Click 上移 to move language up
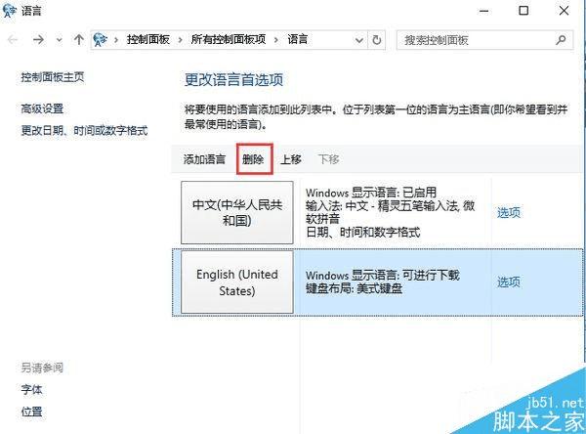 [291, 159]
